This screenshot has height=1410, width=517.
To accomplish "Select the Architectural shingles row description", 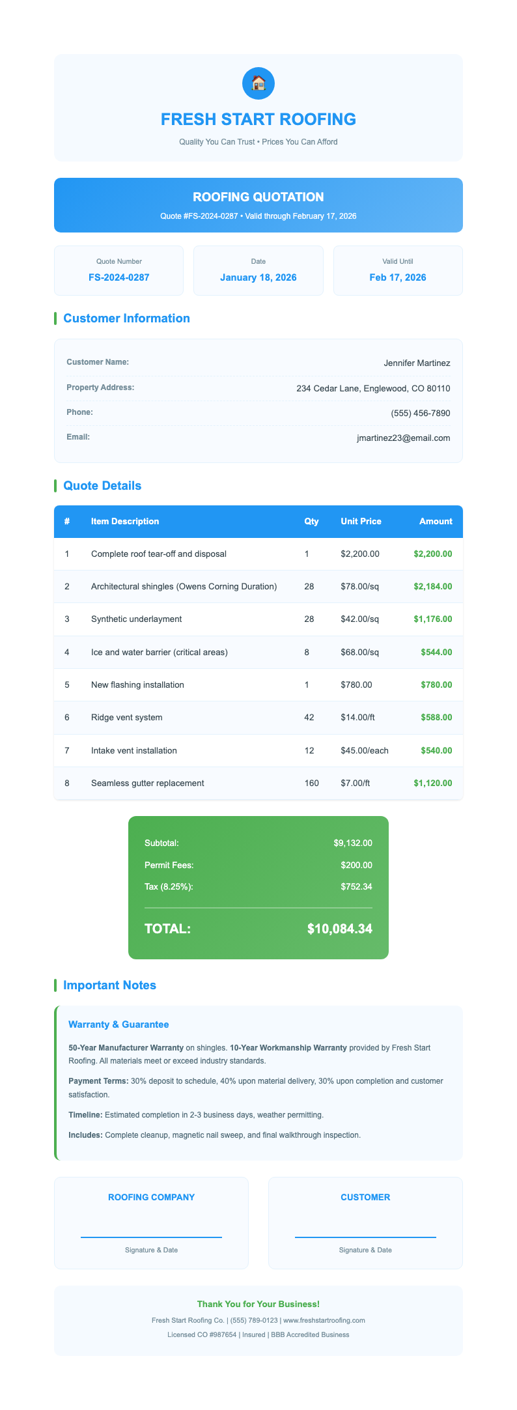I will pos(184,587).
